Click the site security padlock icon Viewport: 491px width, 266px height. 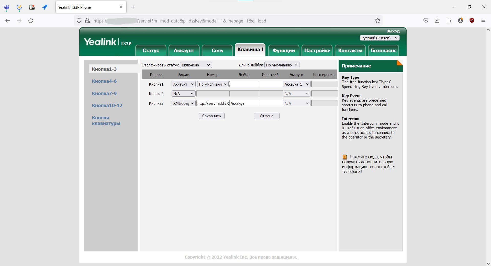click(x=88, y=21)
